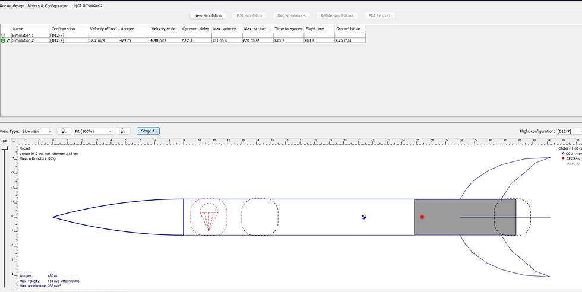The height and width of the screenshot is (292, 582).
Task: Click the 'Max. velocity: 131 m/s (Mach 0.39)' readout
Action: point(49,281)
